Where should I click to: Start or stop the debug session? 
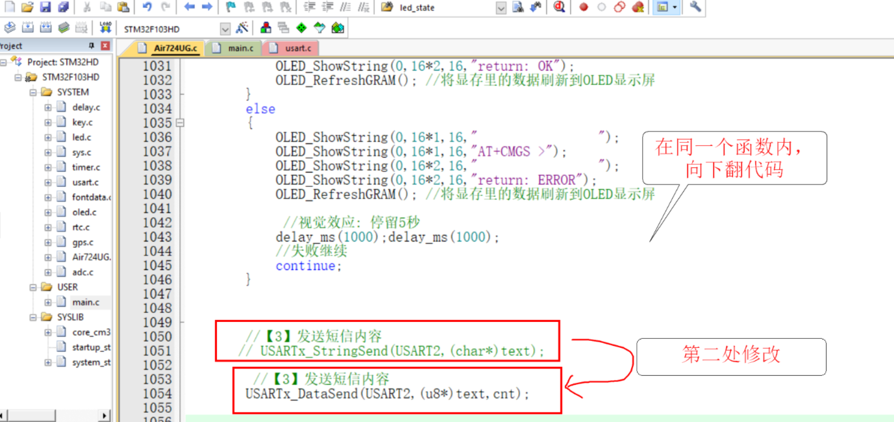pyautogui.click(x=559, y=7)
